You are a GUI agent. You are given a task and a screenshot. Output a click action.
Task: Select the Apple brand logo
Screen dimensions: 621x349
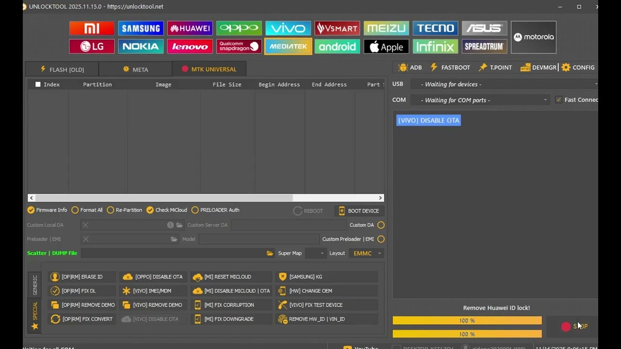tap(386, 47)
